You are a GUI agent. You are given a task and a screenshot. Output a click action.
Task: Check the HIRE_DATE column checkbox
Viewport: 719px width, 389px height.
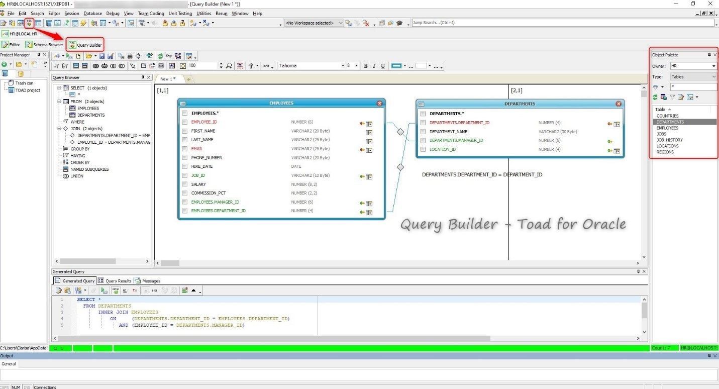(185, 166)
